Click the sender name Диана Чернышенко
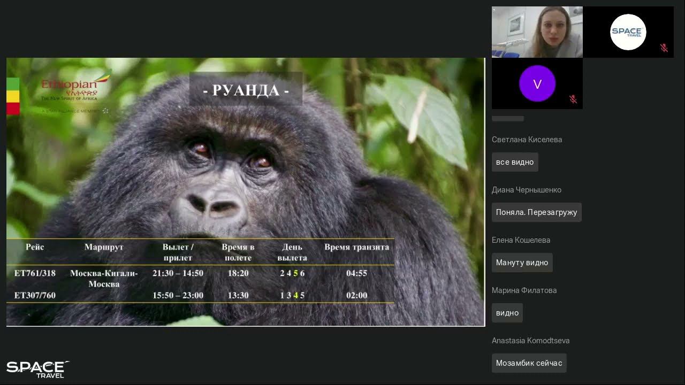The width and height of the screenshot is (685, 385). (526, 190)
